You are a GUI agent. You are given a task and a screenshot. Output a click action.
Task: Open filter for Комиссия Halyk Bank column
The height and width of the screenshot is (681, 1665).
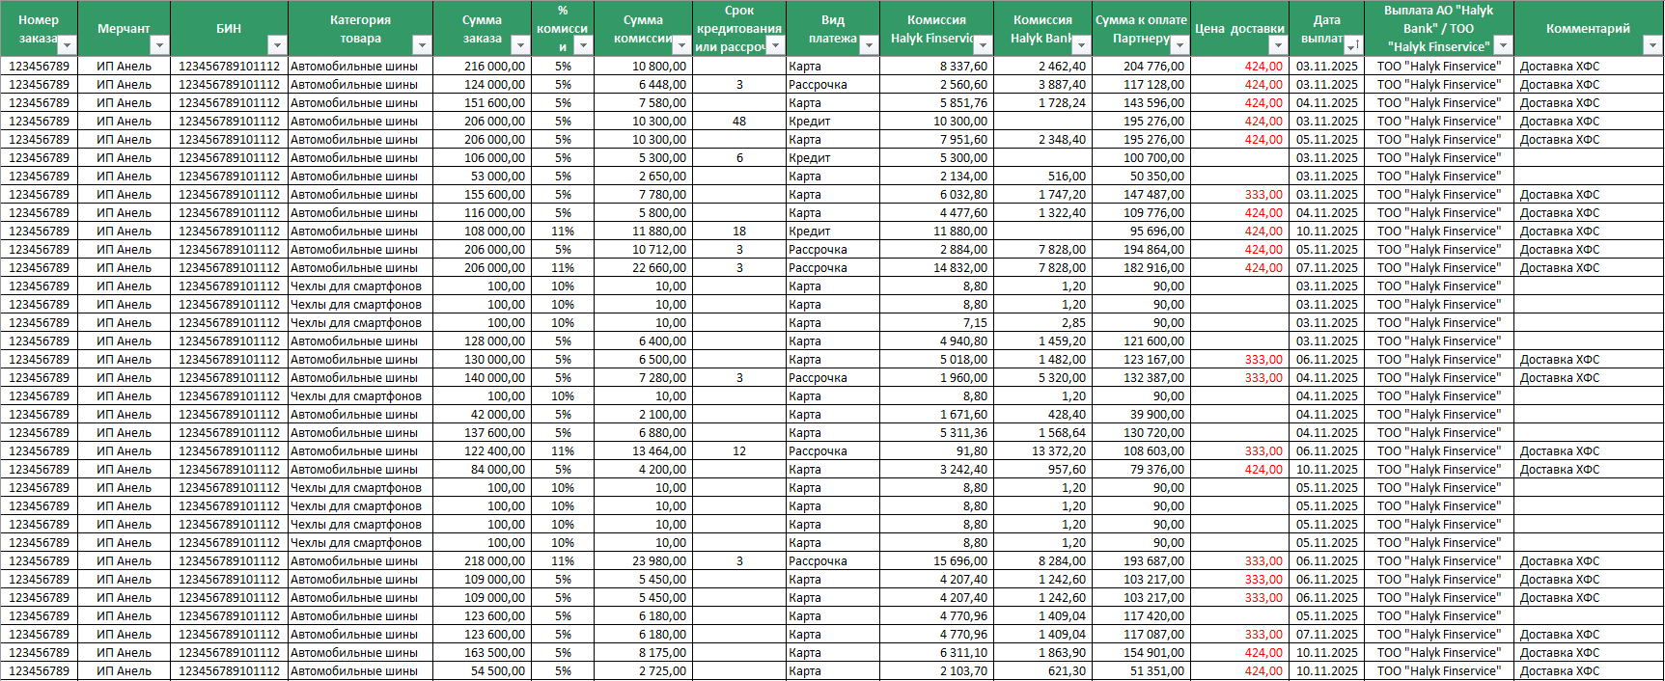[x=1081, y=45]
